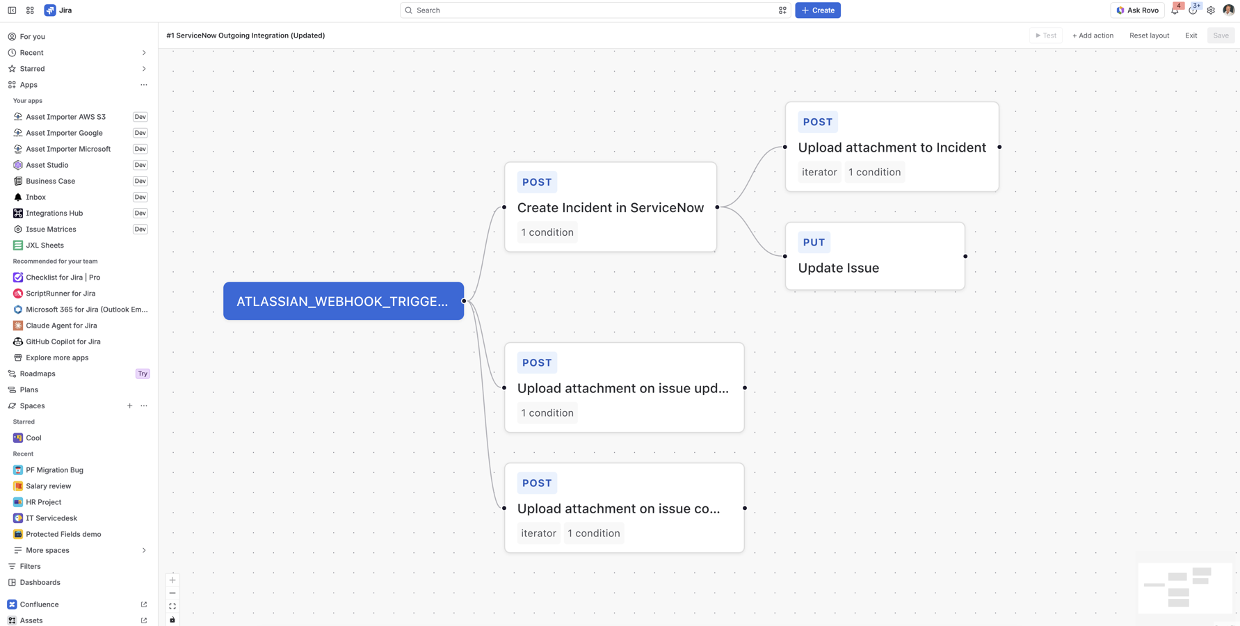Expand the Starred section chevron
This screenshot has height=626, width=1240.
[144, 69]
